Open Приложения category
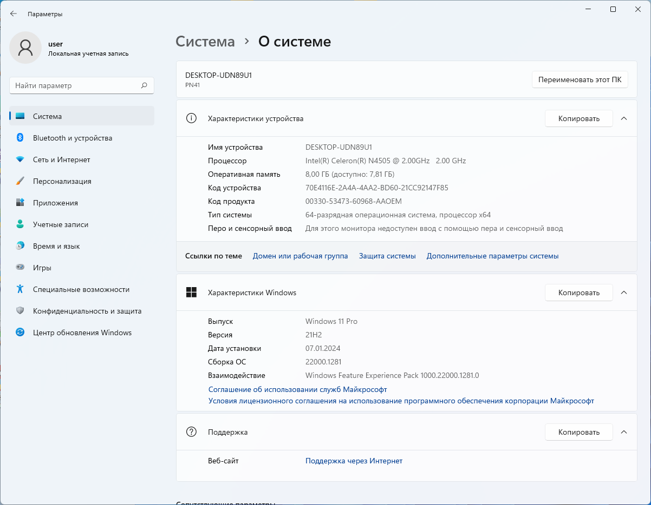The width and height of the screenshot is (651, 505). [82, 203]
